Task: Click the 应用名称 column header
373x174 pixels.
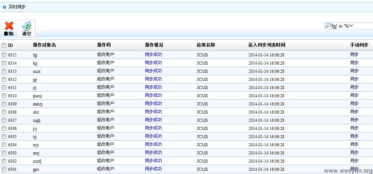Action: 206,45
